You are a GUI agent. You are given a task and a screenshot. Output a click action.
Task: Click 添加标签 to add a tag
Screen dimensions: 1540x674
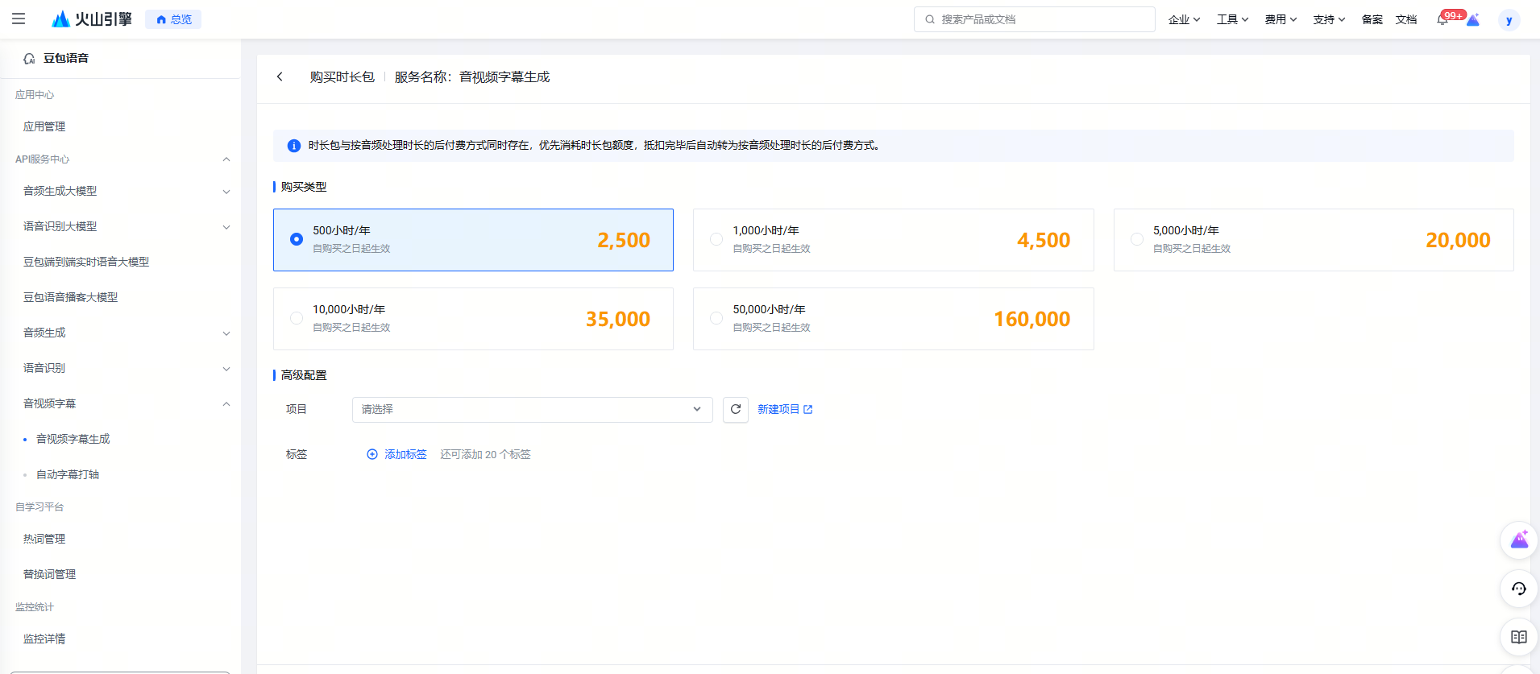[397, 454]
